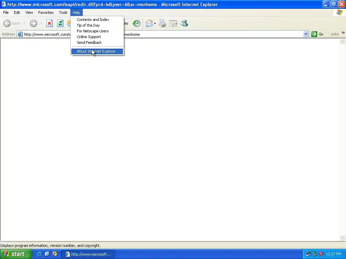This screenshot has width=346, height=259.
Task: Print the page using the printer icon
Action: [x=163, y=23]
